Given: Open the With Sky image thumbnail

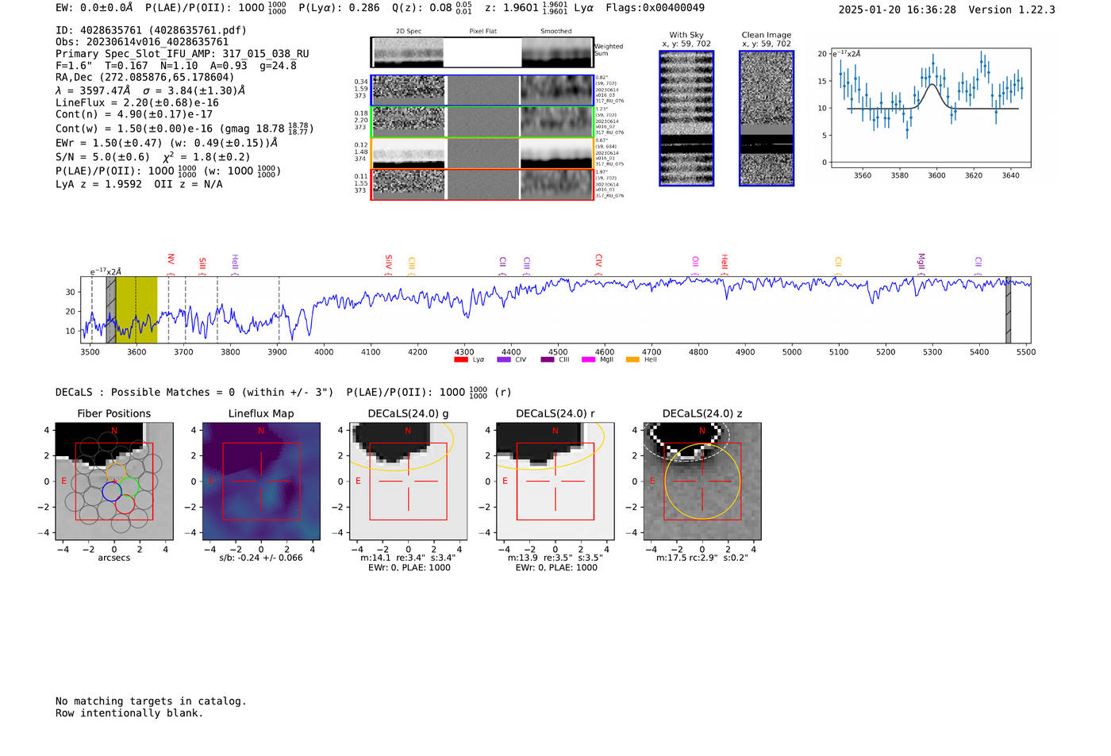Looking at the screenshot, I should 686,118.
